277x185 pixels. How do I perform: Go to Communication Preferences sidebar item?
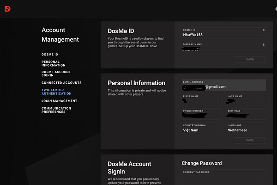(56, 110)
